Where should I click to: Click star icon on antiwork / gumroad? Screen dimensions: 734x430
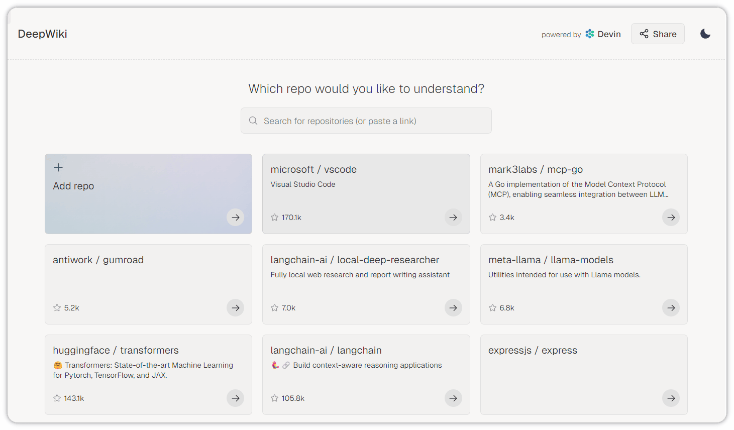coord(57,308)
